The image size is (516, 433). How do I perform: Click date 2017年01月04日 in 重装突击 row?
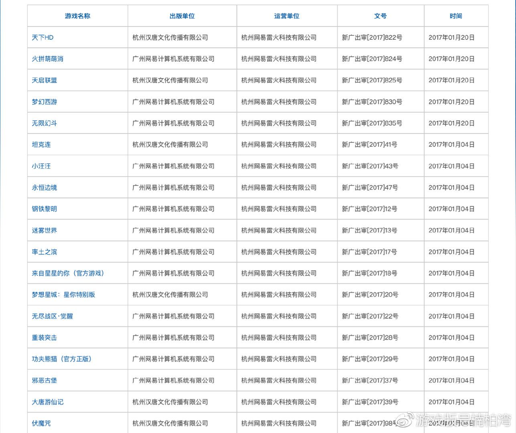click(451, 338)
